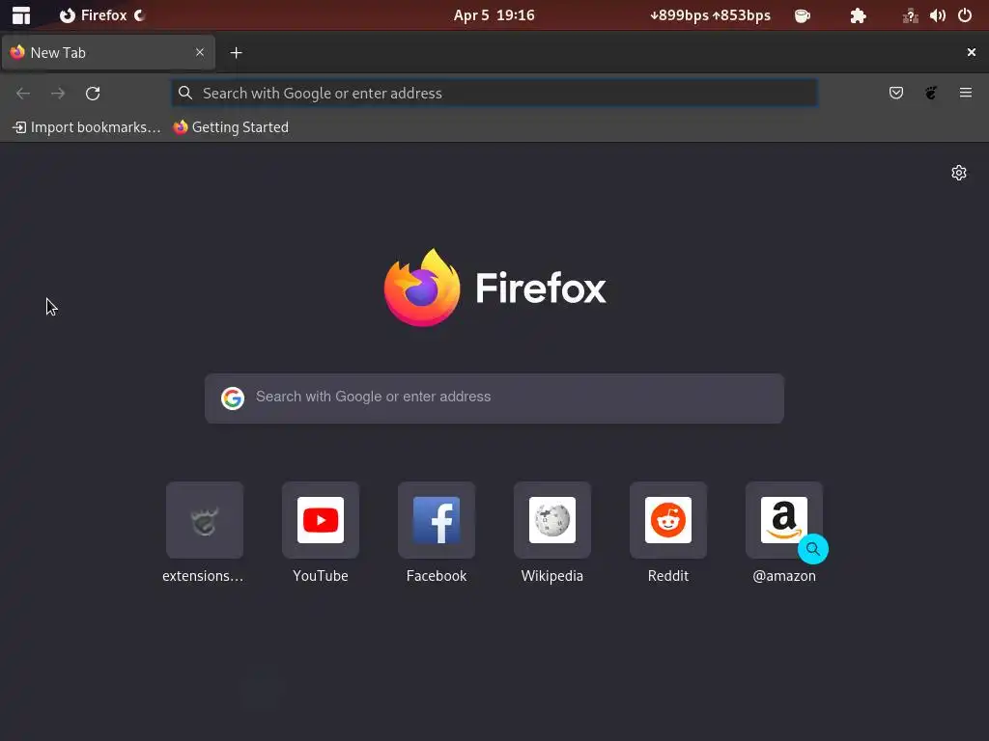This screenshot has height=741, width=989.
Task: Go back one page
Action: pos(23,94)
